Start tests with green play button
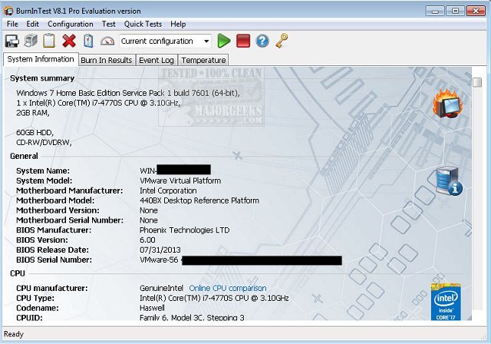 click(224, 41)
